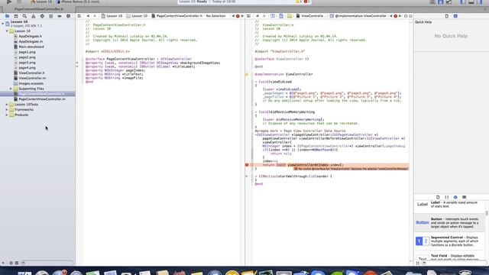Image resolution: width=489 pixels, height=275 pixels.
Task: Go back in assistant editor history
Action: pyautogui.click(x=257, y=16)
